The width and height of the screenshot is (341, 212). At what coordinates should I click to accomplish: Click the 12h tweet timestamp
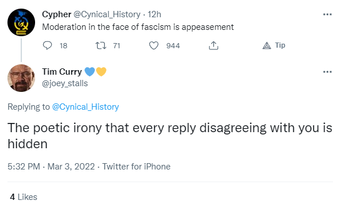(x=155, y=14)
